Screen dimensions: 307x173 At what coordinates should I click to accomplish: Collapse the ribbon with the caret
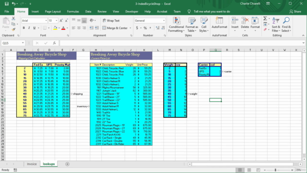(303, 36)
